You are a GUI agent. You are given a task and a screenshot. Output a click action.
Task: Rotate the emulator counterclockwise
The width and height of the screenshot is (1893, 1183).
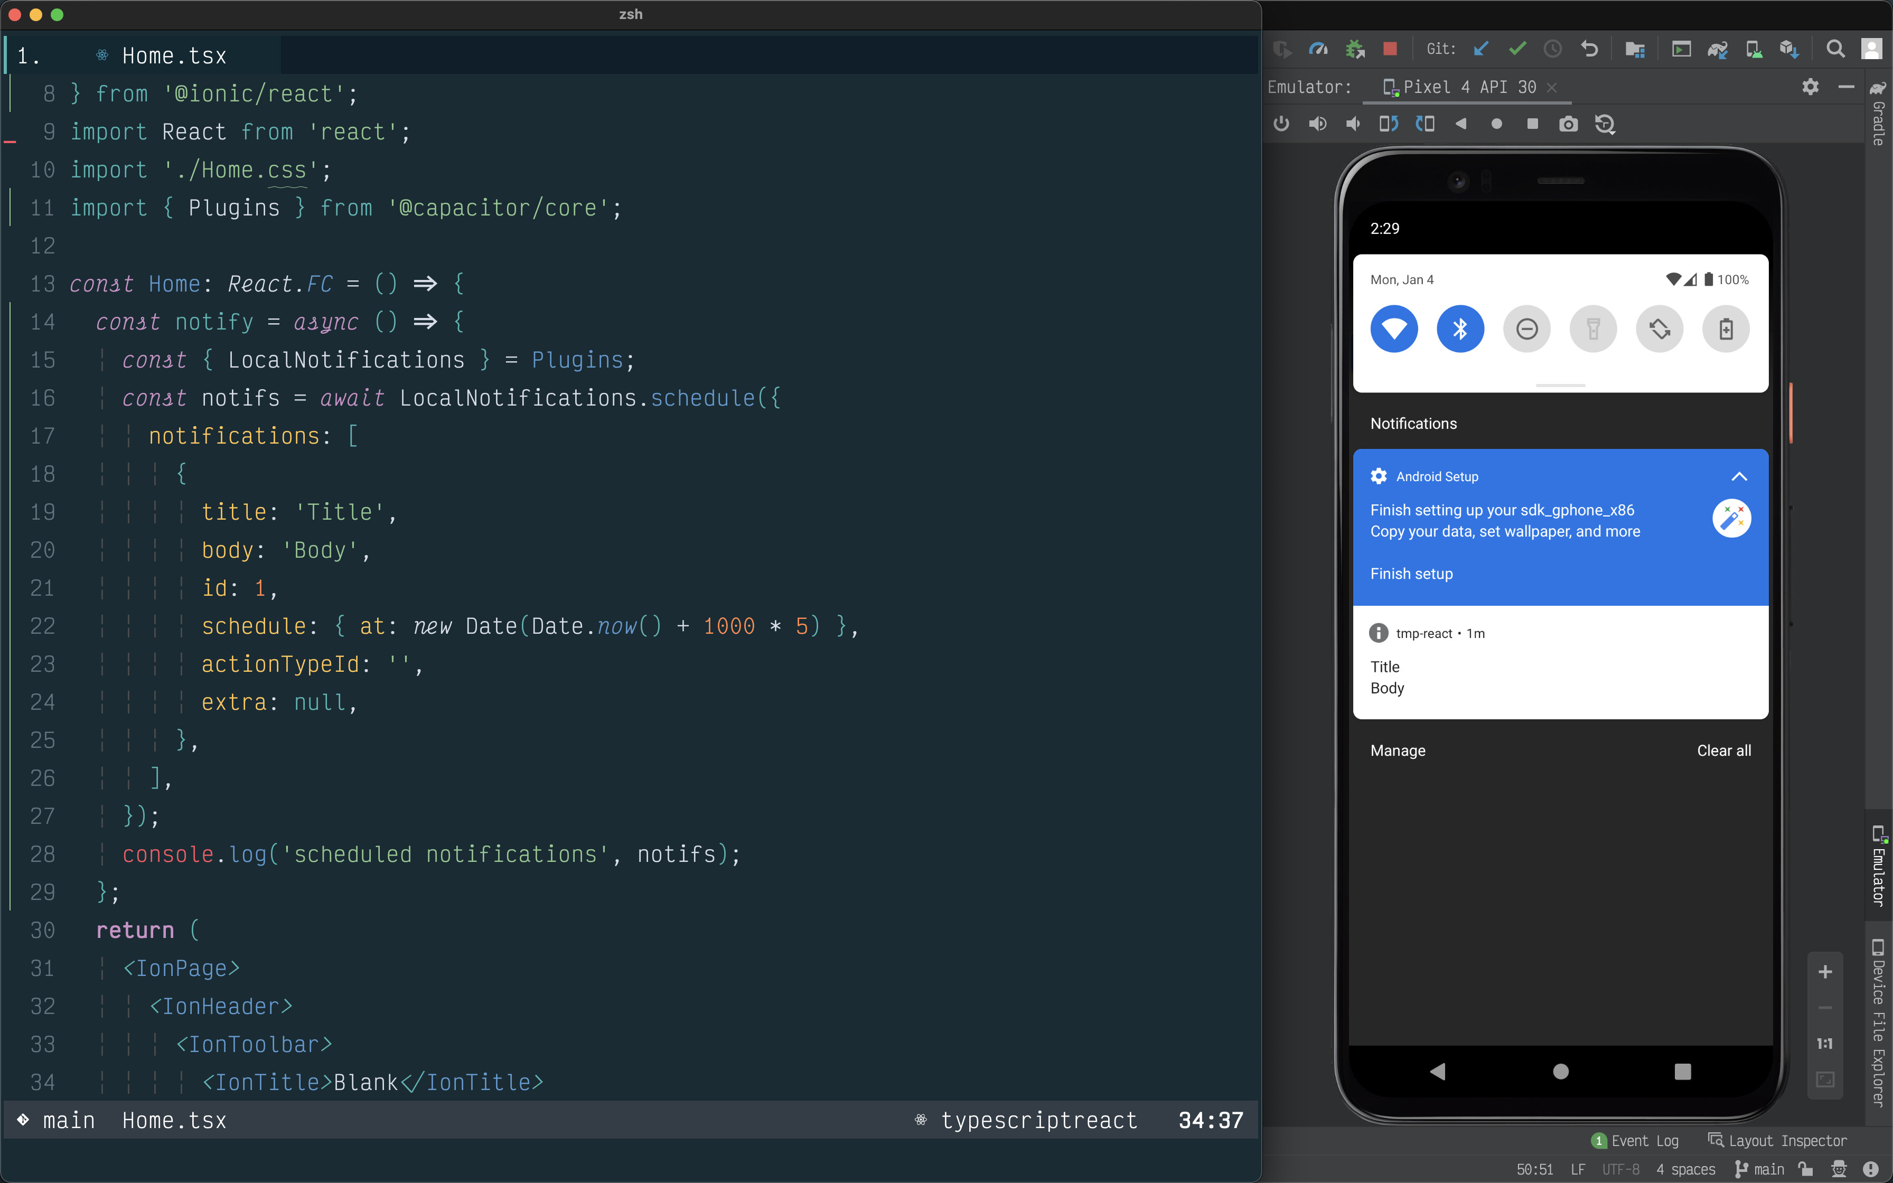pos(1389,124)
